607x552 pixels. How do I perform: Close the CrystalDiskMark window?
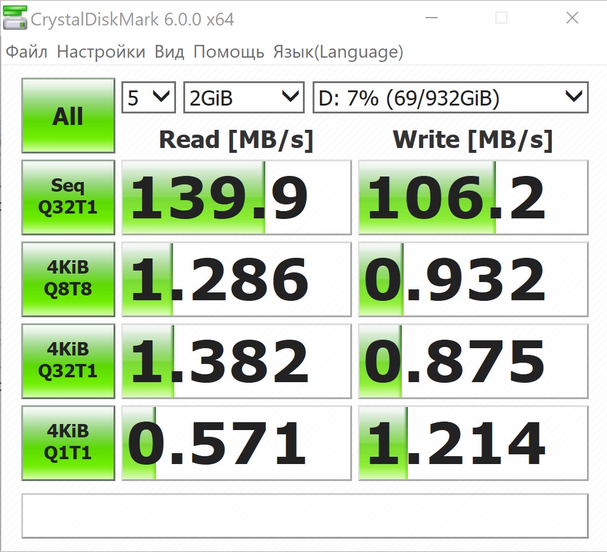[x=572, y=18]
